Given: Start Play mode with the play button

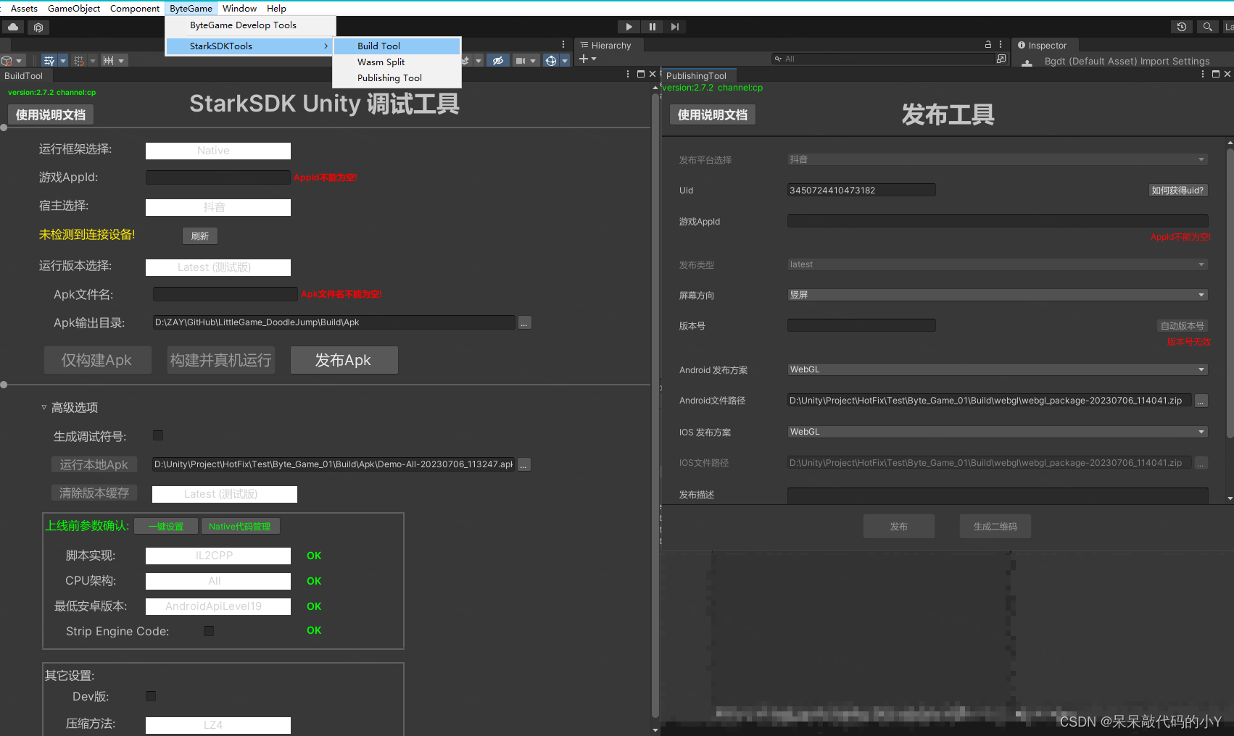Looking at the screenshot, I should click(x=629, y=27).
